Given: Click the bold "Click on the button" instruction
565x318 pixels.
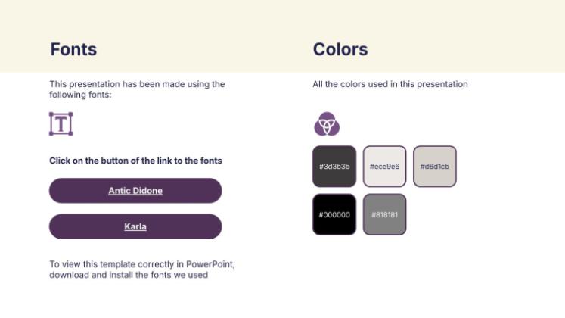Looking at the screenshot, I should click(x=135, y=161).
